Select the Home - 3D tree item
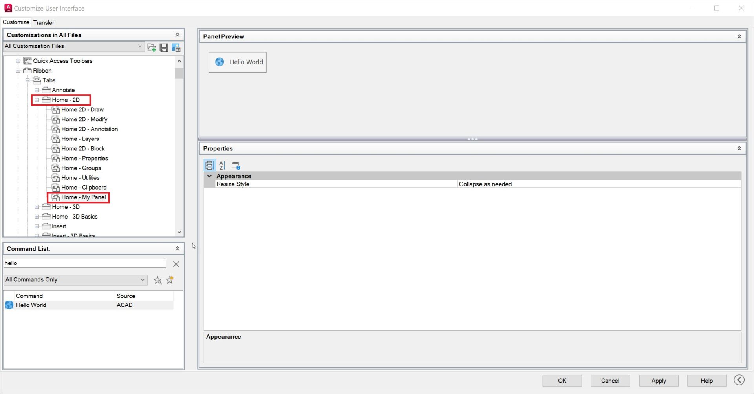Screen dimensions: 754x394 [66, 207]
